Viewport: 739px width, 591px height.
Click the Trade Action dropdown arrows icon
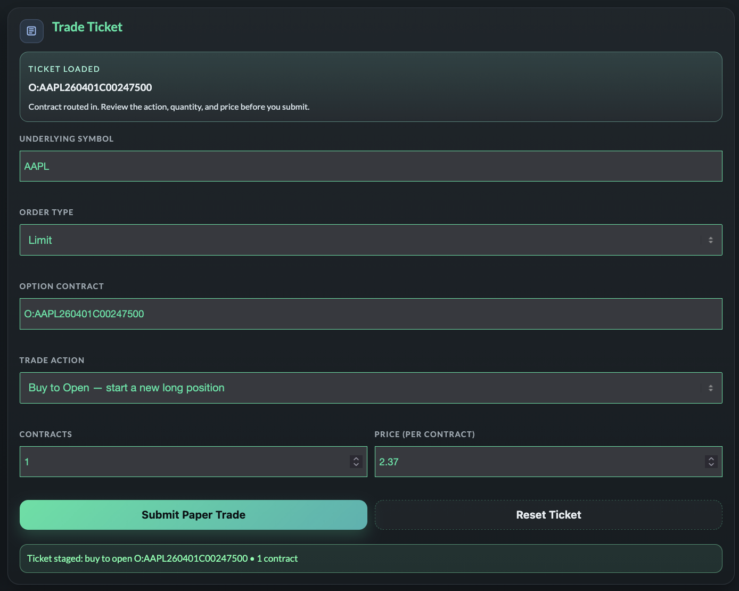(710, 388)
